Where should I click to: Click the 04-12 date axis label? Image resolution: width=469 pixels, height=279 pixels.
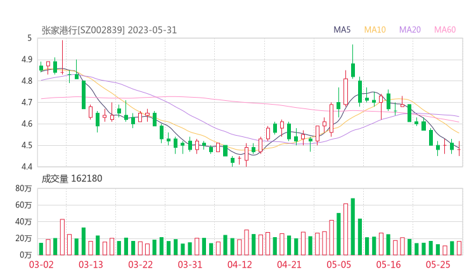point(240,264)
